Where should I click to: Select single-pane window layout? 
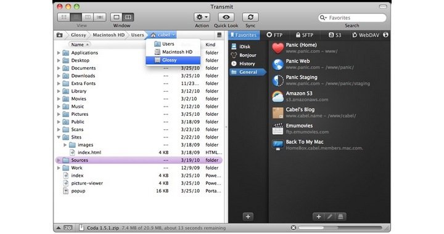click(116, 17)
